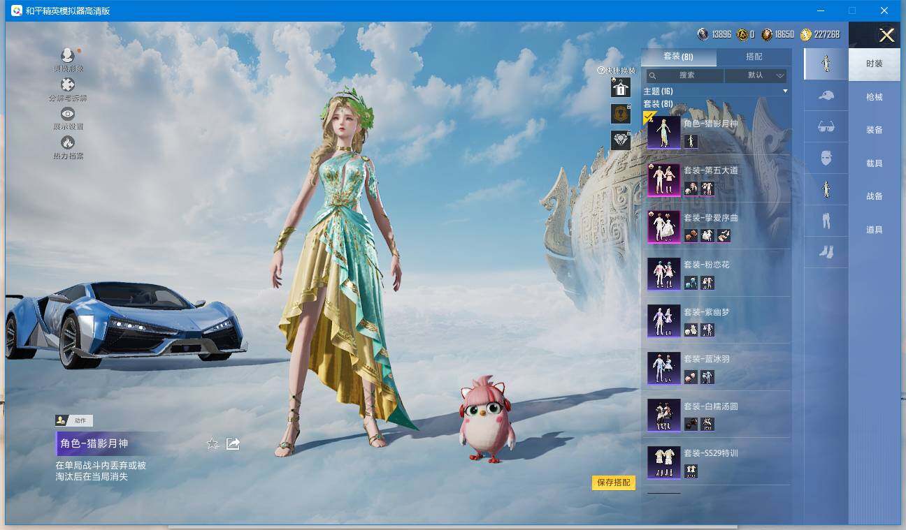Select the pants category icon

(826, 221)
